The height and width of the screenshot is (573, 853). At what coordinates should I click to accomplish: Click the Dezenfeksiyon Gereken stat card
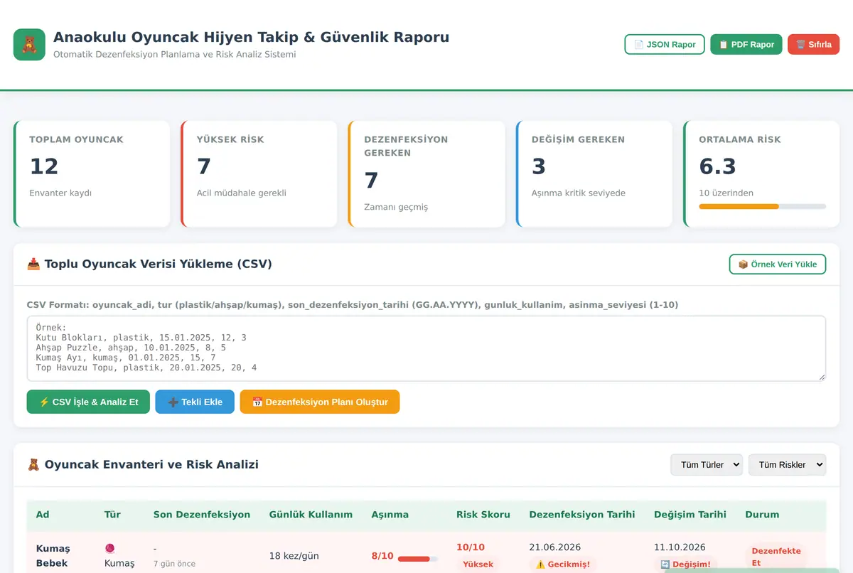426,173
